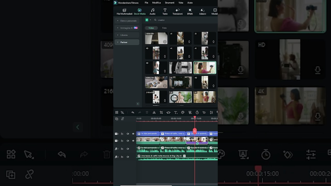Open the audio beat/stretch tool
The width and height of the screenshot is (331, 186).
tap(168, 112)
